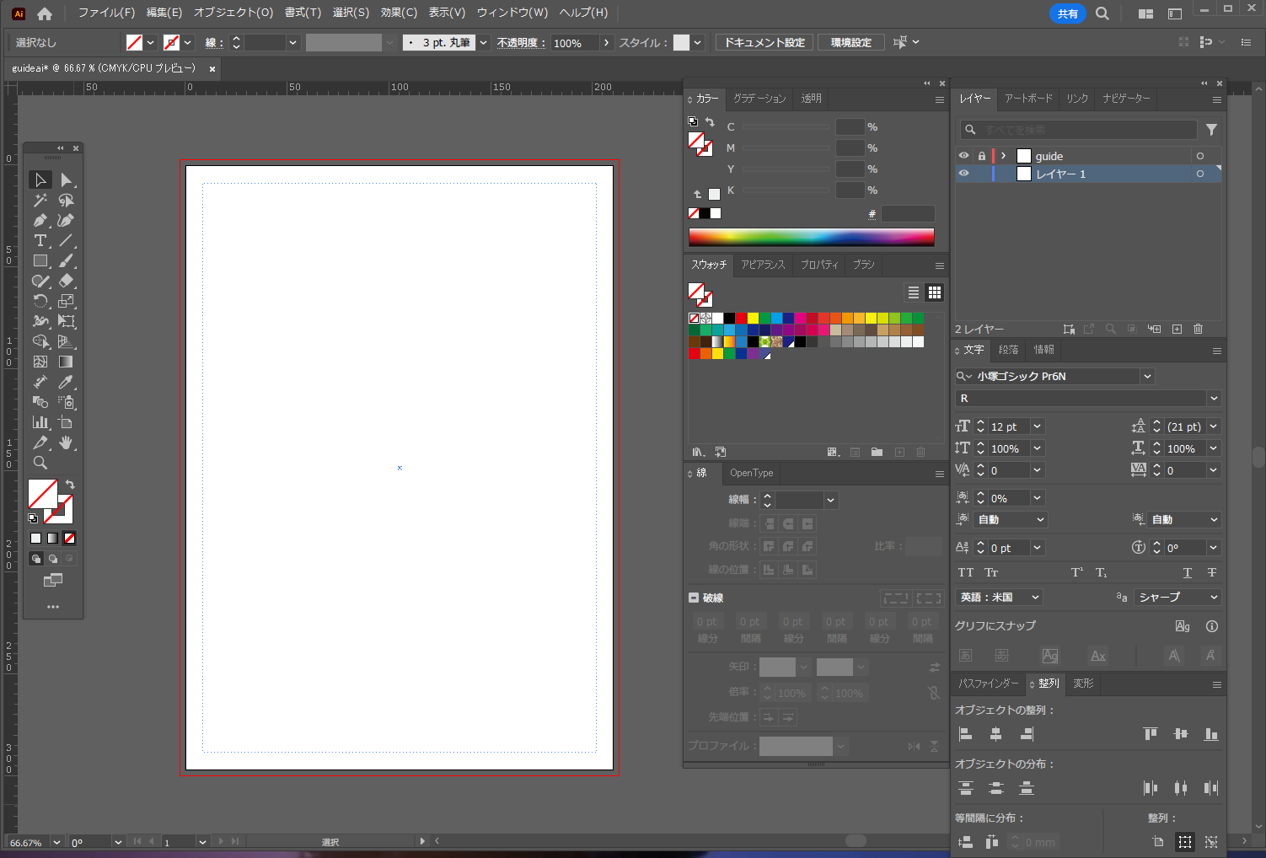1266x858 pixels.
Task: Open the search icon in the top bar
Action: [x=1102, y=13]
